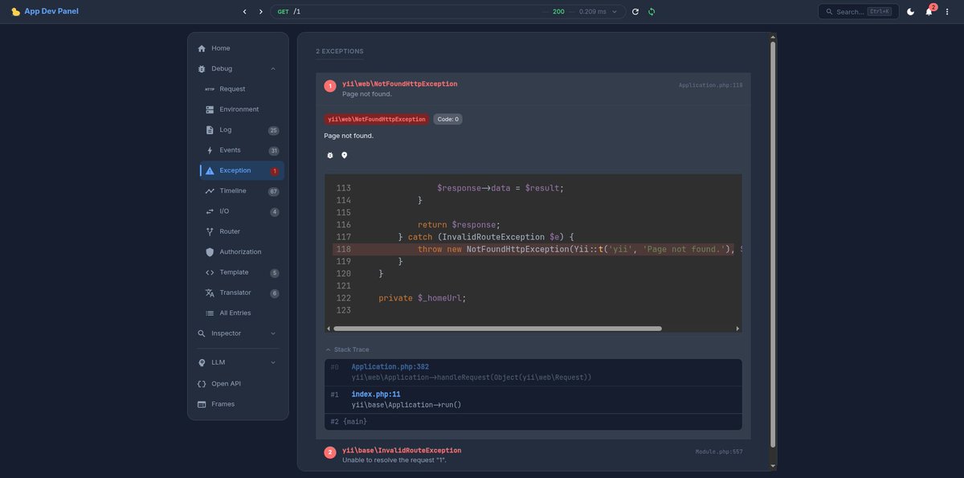
Task: Collapse the NotFoundHttpException header row
Action: 533,88
